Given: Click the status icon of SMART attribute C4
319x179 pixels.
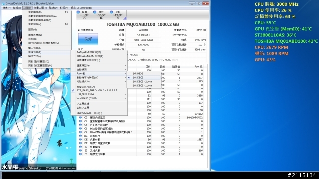Looking at the screenshot, I should pos(81,121).
